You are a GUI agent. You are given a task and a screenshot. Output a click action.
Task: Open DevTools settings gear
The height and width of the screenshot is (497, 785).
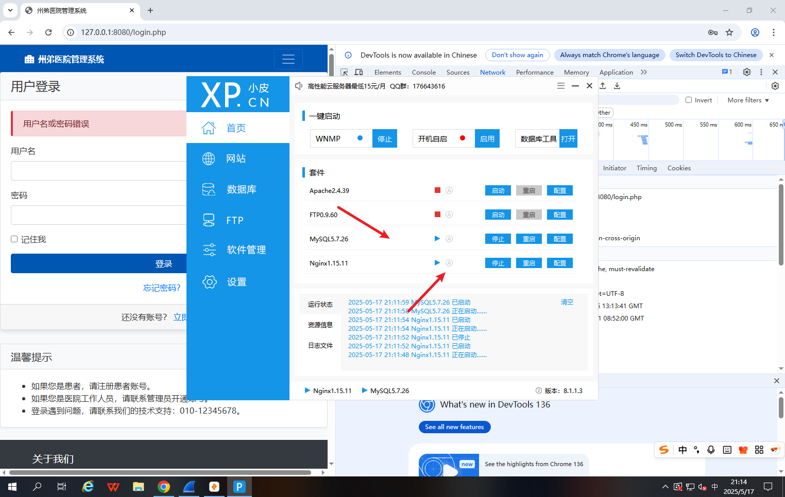[x=747, y=72]
